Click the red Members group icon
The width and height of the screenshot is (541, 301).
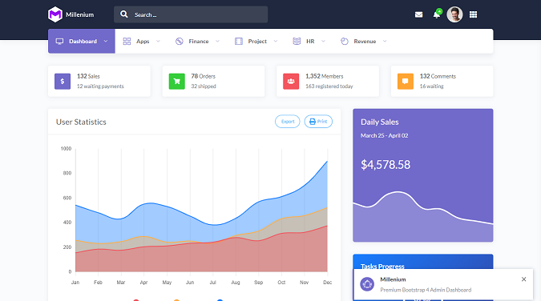[291, 82]
